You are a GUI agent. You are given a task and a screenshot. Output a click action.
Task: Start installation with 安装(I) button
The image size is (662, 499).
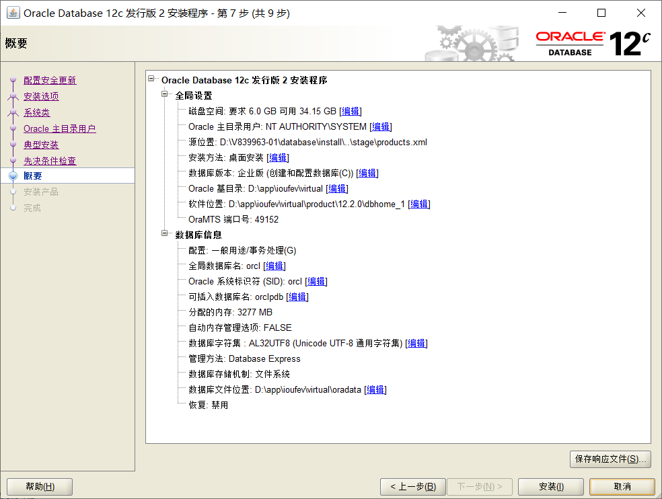click(551, 487)
